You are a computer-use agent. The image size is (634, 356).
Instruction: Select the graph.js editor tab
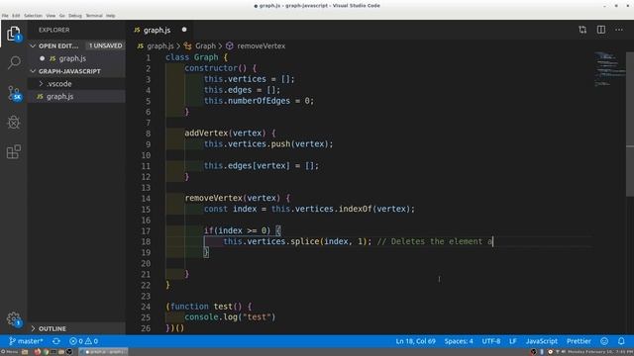[x=160, y=30]
